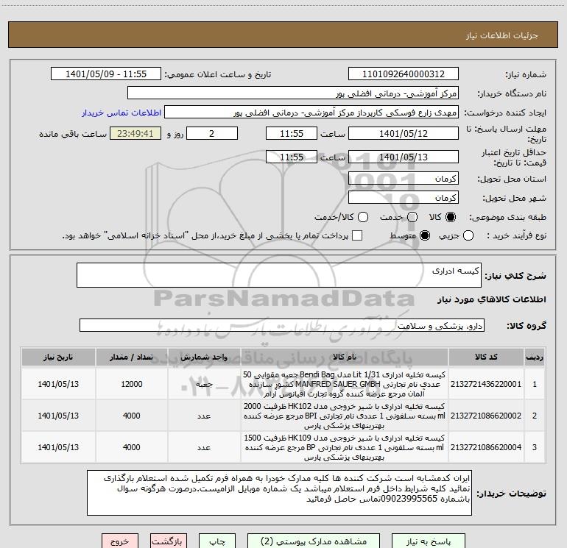
Task: Click the واحد شمارش column header
Action: [204, 357]
